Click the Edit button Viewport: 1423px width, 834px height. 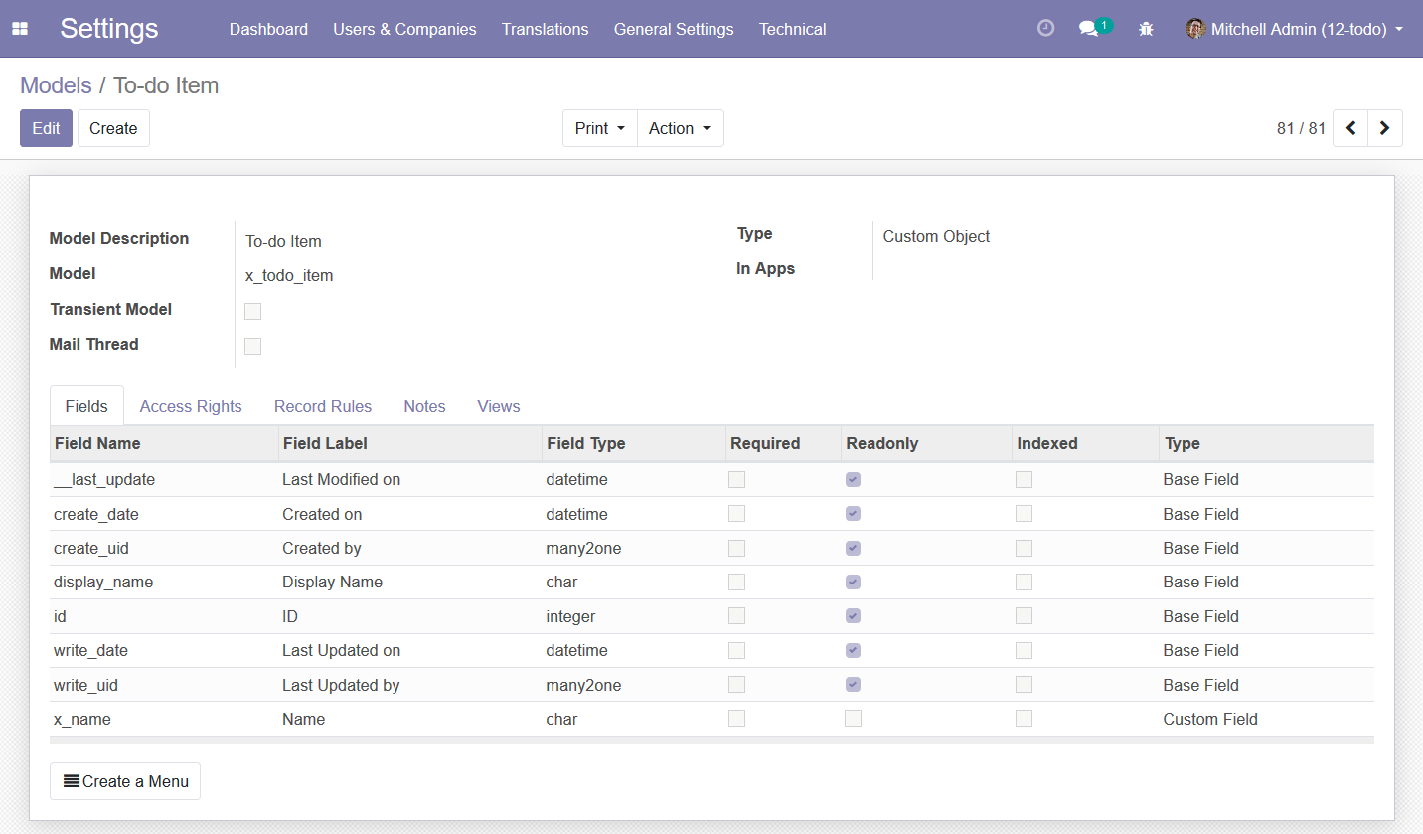(x=46, y=128)
